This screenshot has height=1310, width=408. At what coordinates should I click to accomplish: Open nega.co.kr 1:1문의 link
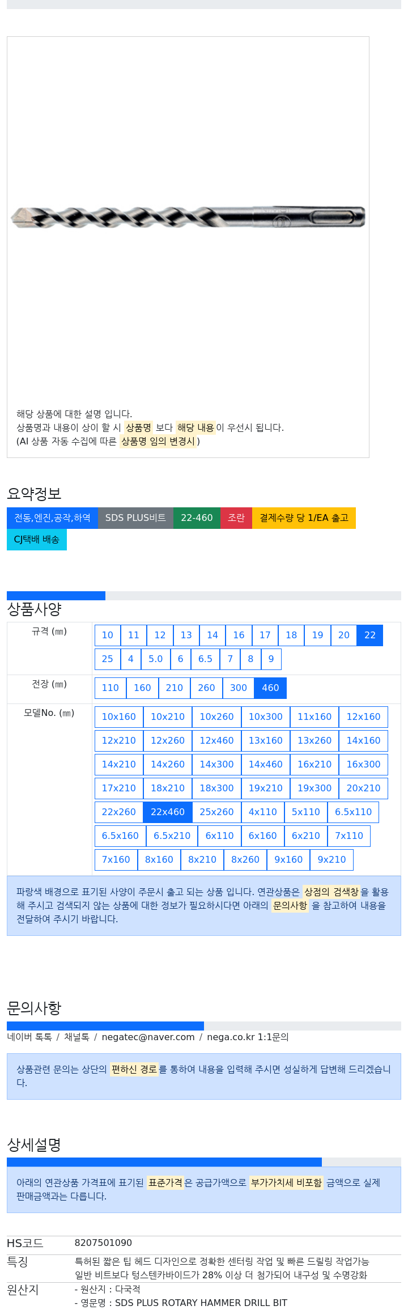coord(248,1037)
